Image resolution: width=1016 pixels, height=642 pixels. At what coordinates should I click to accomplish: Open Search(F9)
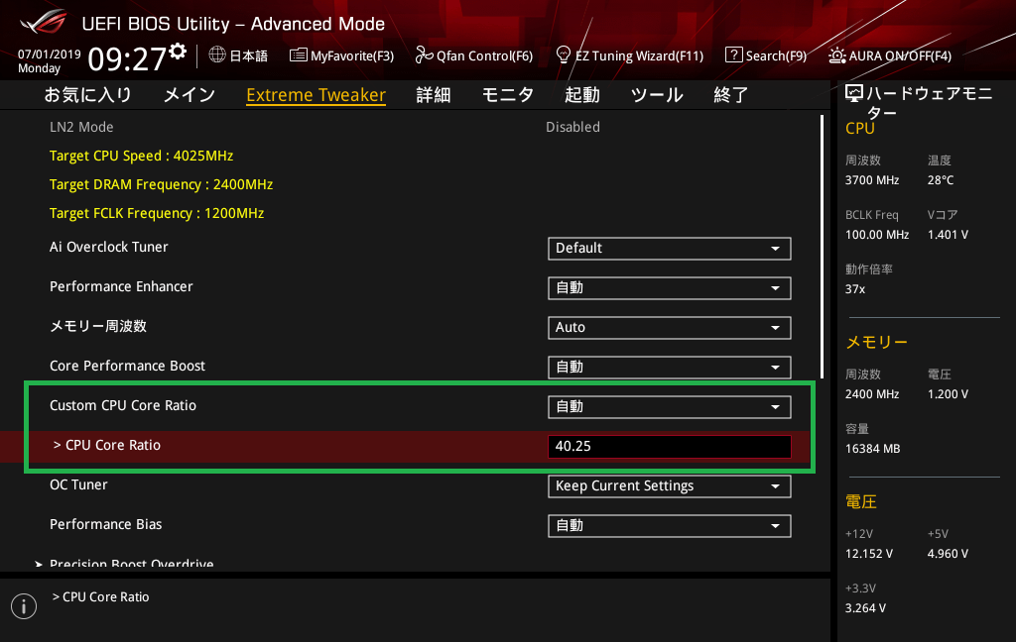click(766, 55)
